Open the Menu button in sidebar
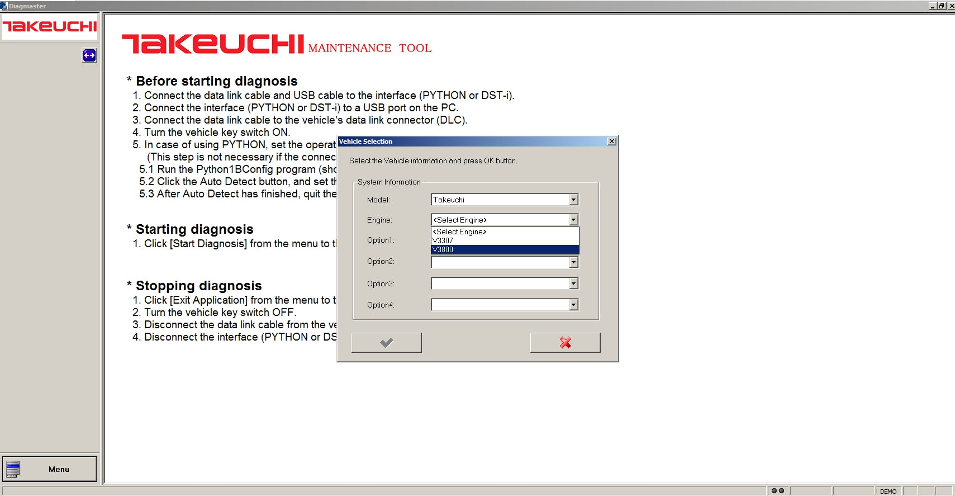 50,469
